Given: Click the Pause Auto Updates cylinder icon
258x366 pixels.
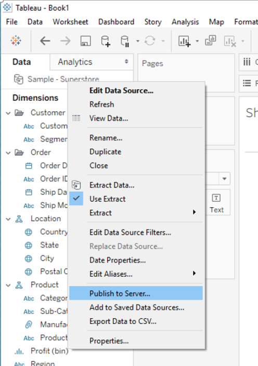Looking at the screenshot, I should [x=125, y=41].
